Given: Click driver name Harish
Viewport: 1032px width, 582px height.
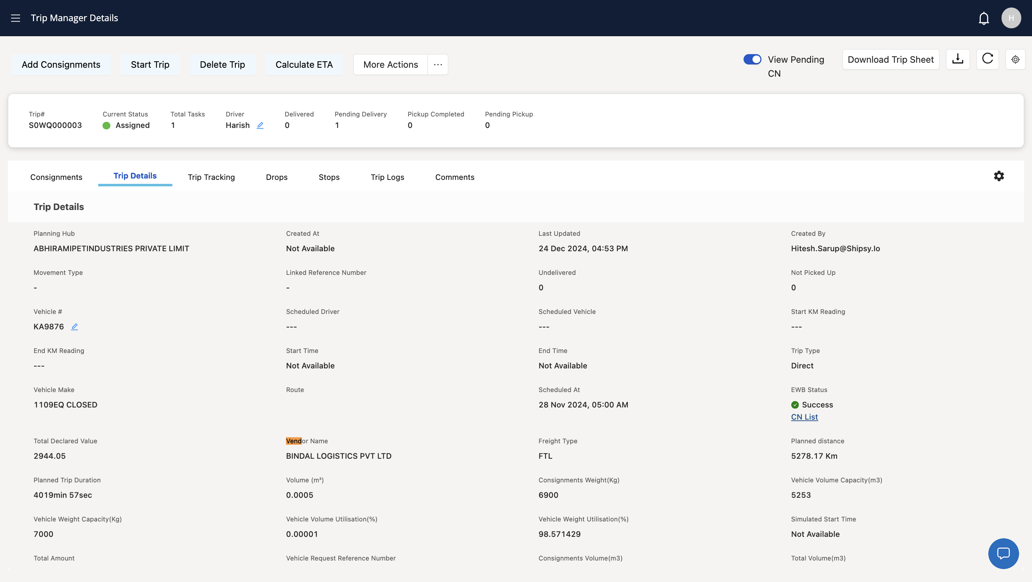Looking at the screenshot, I should click(238, 125).
